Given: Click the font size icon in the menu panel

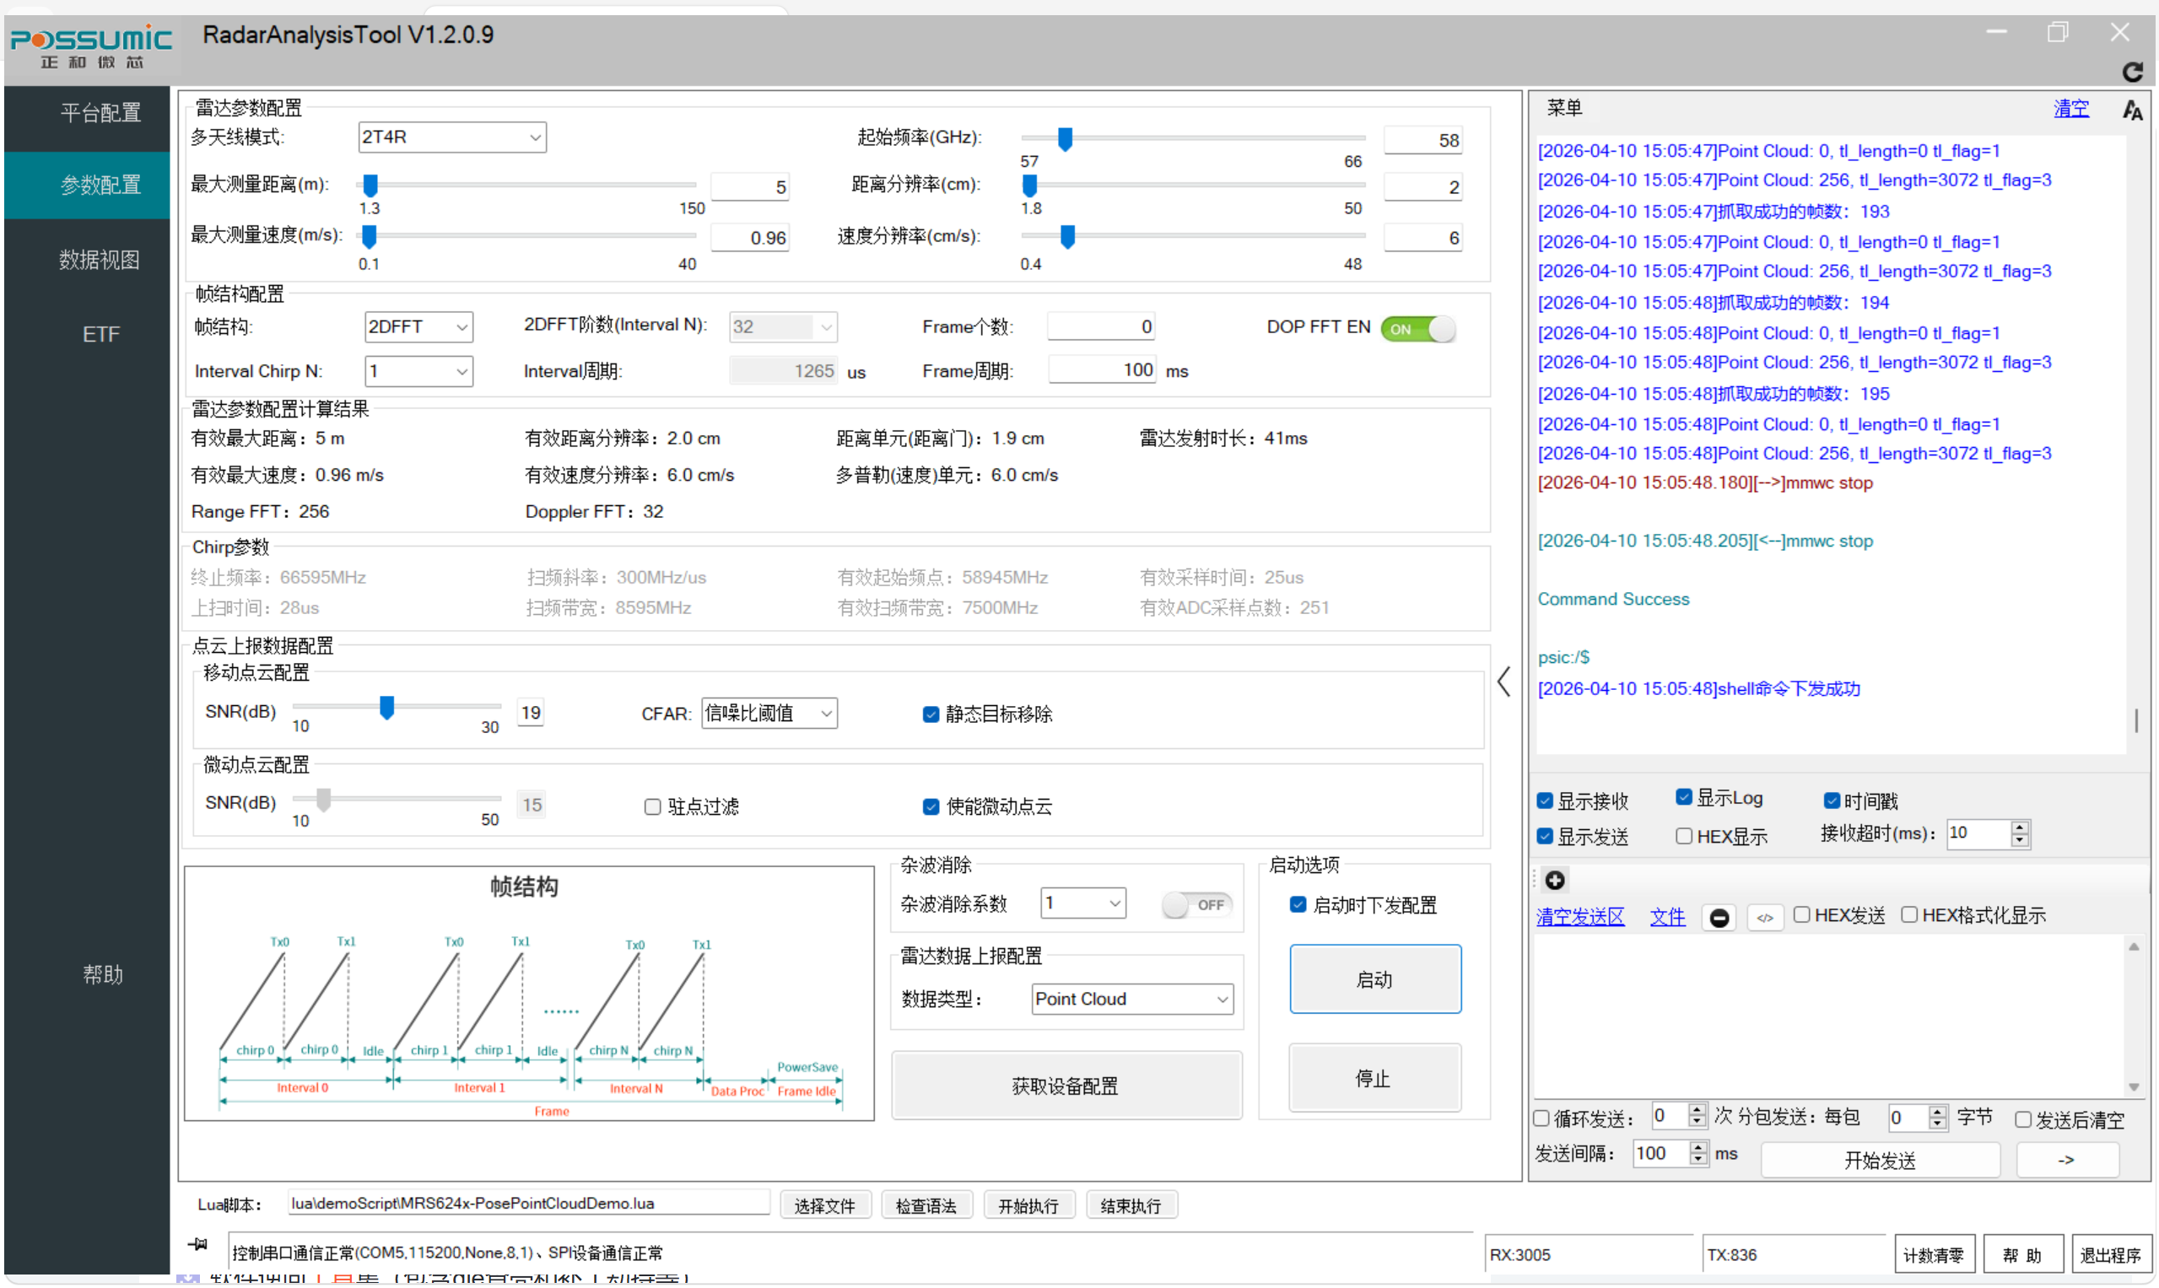Looking at the screenshot, I should [2131, 110].
